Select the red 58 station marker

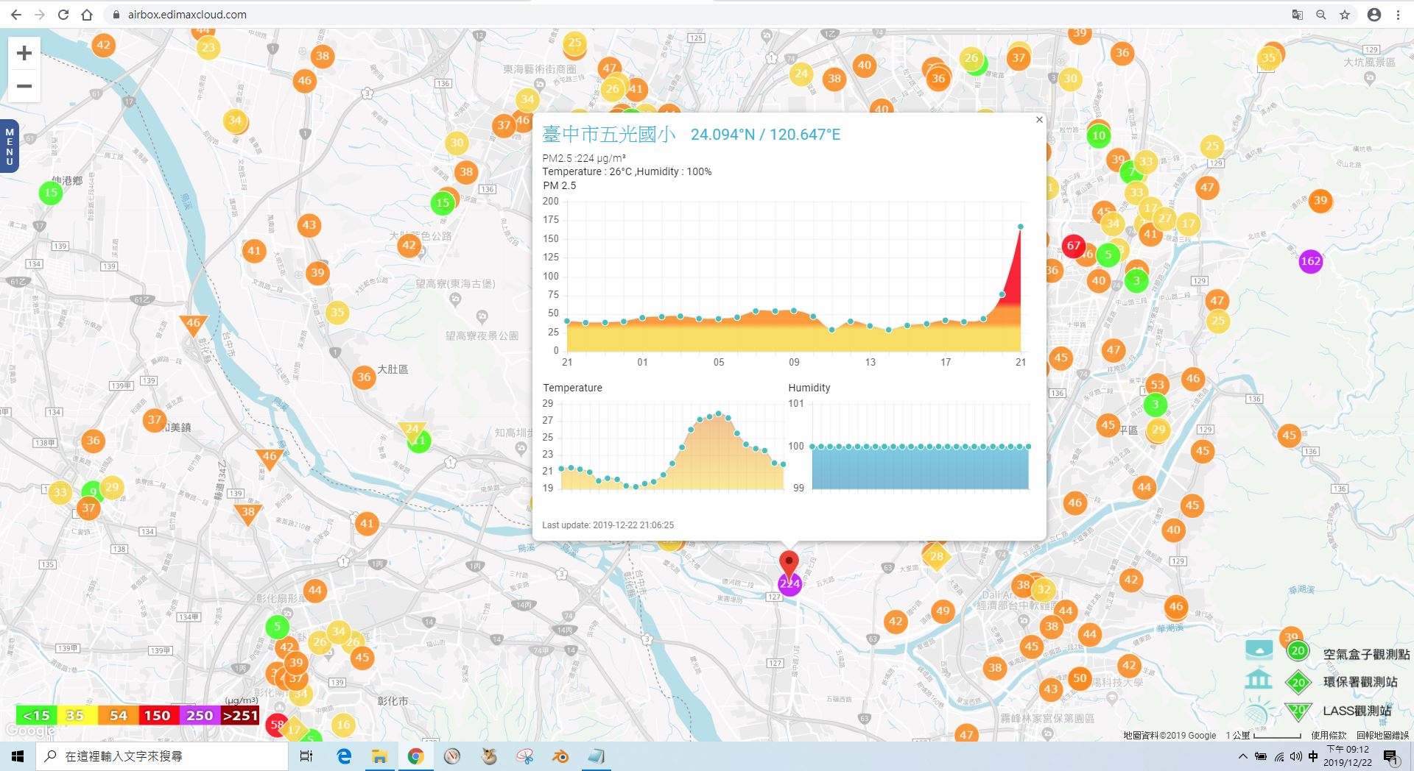coord(276,724)
